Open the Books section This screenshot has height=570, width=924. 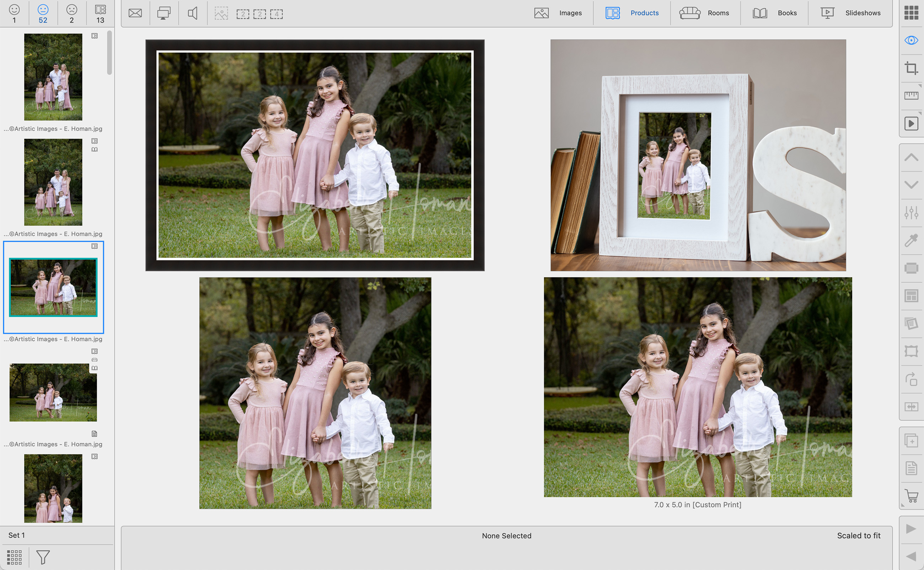coord(774,13)
